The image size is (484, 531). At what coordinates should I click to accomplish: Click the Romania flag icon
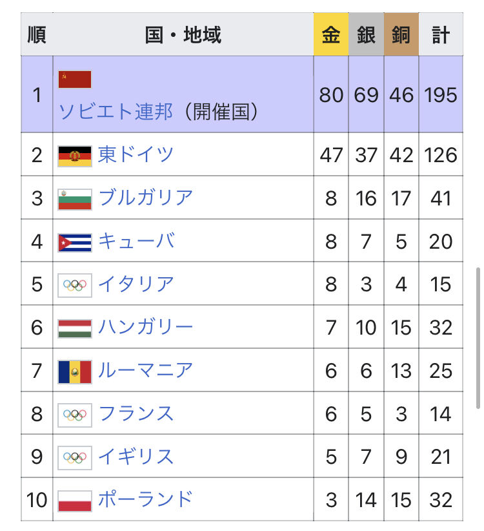[x=75, y=371]
